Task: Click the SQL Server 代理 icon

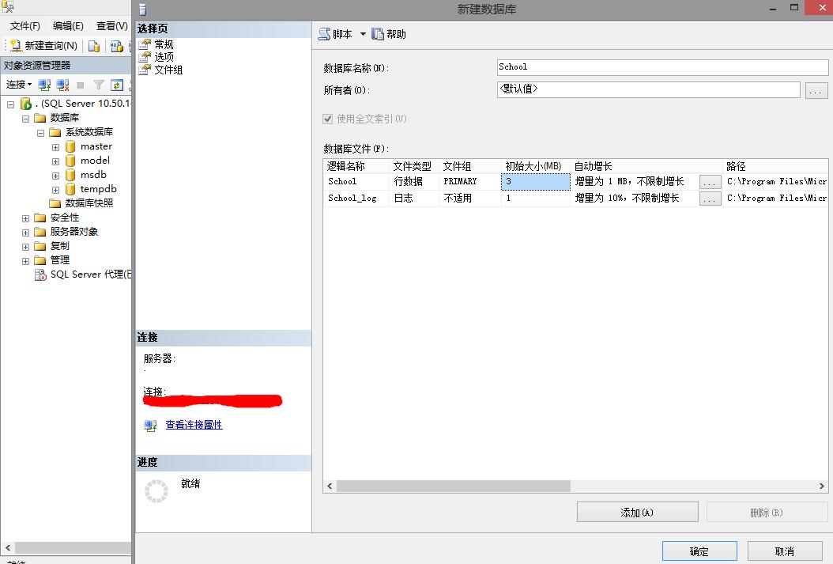Action: (40, 274)
